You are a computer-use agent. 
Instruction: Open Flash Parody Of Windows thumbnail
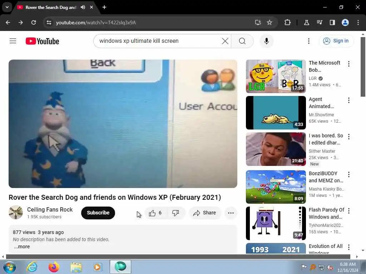(x=276, y=223)
